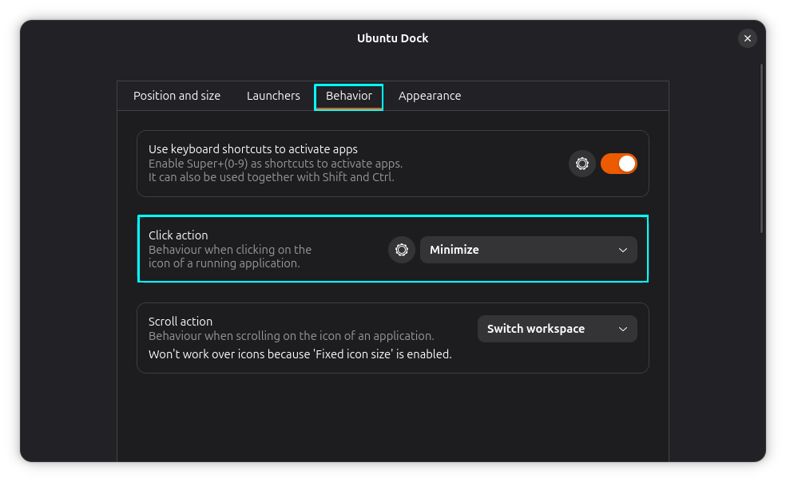
Task: Click the "Ubuntu Dock" window title
Action: click(x=392, y=38)
